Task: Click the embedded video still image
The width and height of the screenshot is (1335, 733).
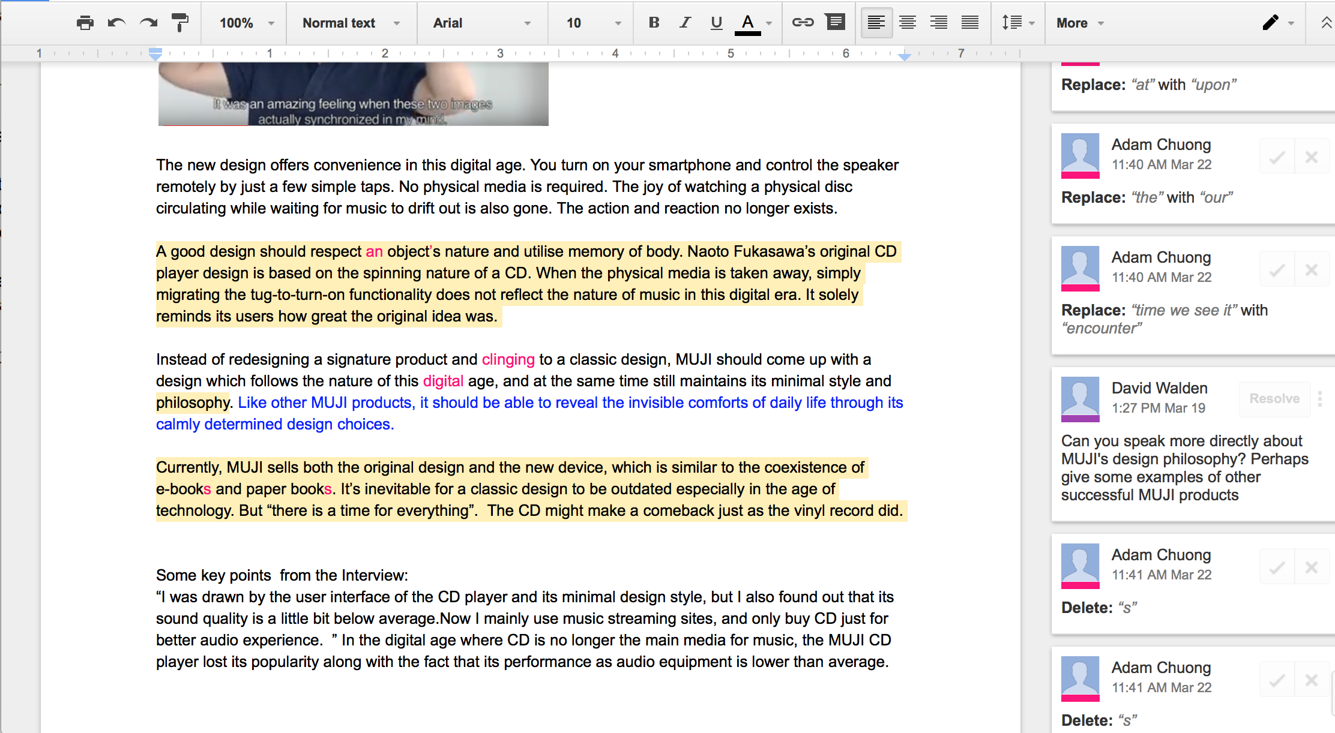Action: tap(353, 94)
